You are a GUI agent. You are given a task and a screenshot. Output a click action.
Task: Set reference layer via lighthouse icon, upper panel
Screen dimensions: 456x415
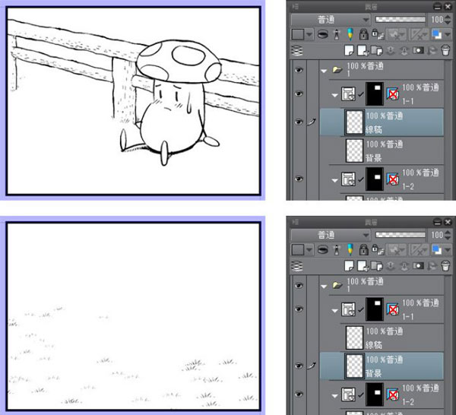pyautogui.click(x=337, y=34)
